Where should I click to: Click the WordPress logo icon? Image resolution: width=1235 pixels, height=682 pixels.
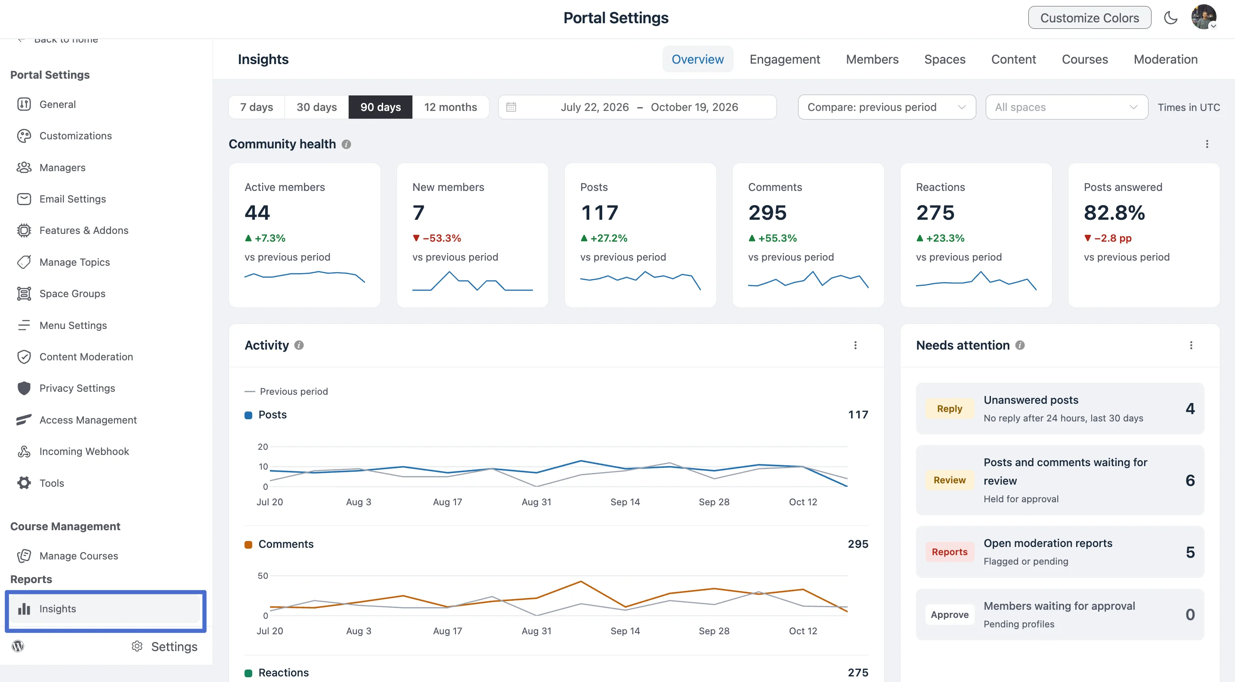(x=18, y=646)
